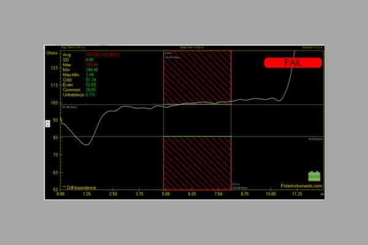Viewport: 368px width, 245px height.
Task: Click the 11.25 label on the distance axis
Action: (x=297, y=194)
